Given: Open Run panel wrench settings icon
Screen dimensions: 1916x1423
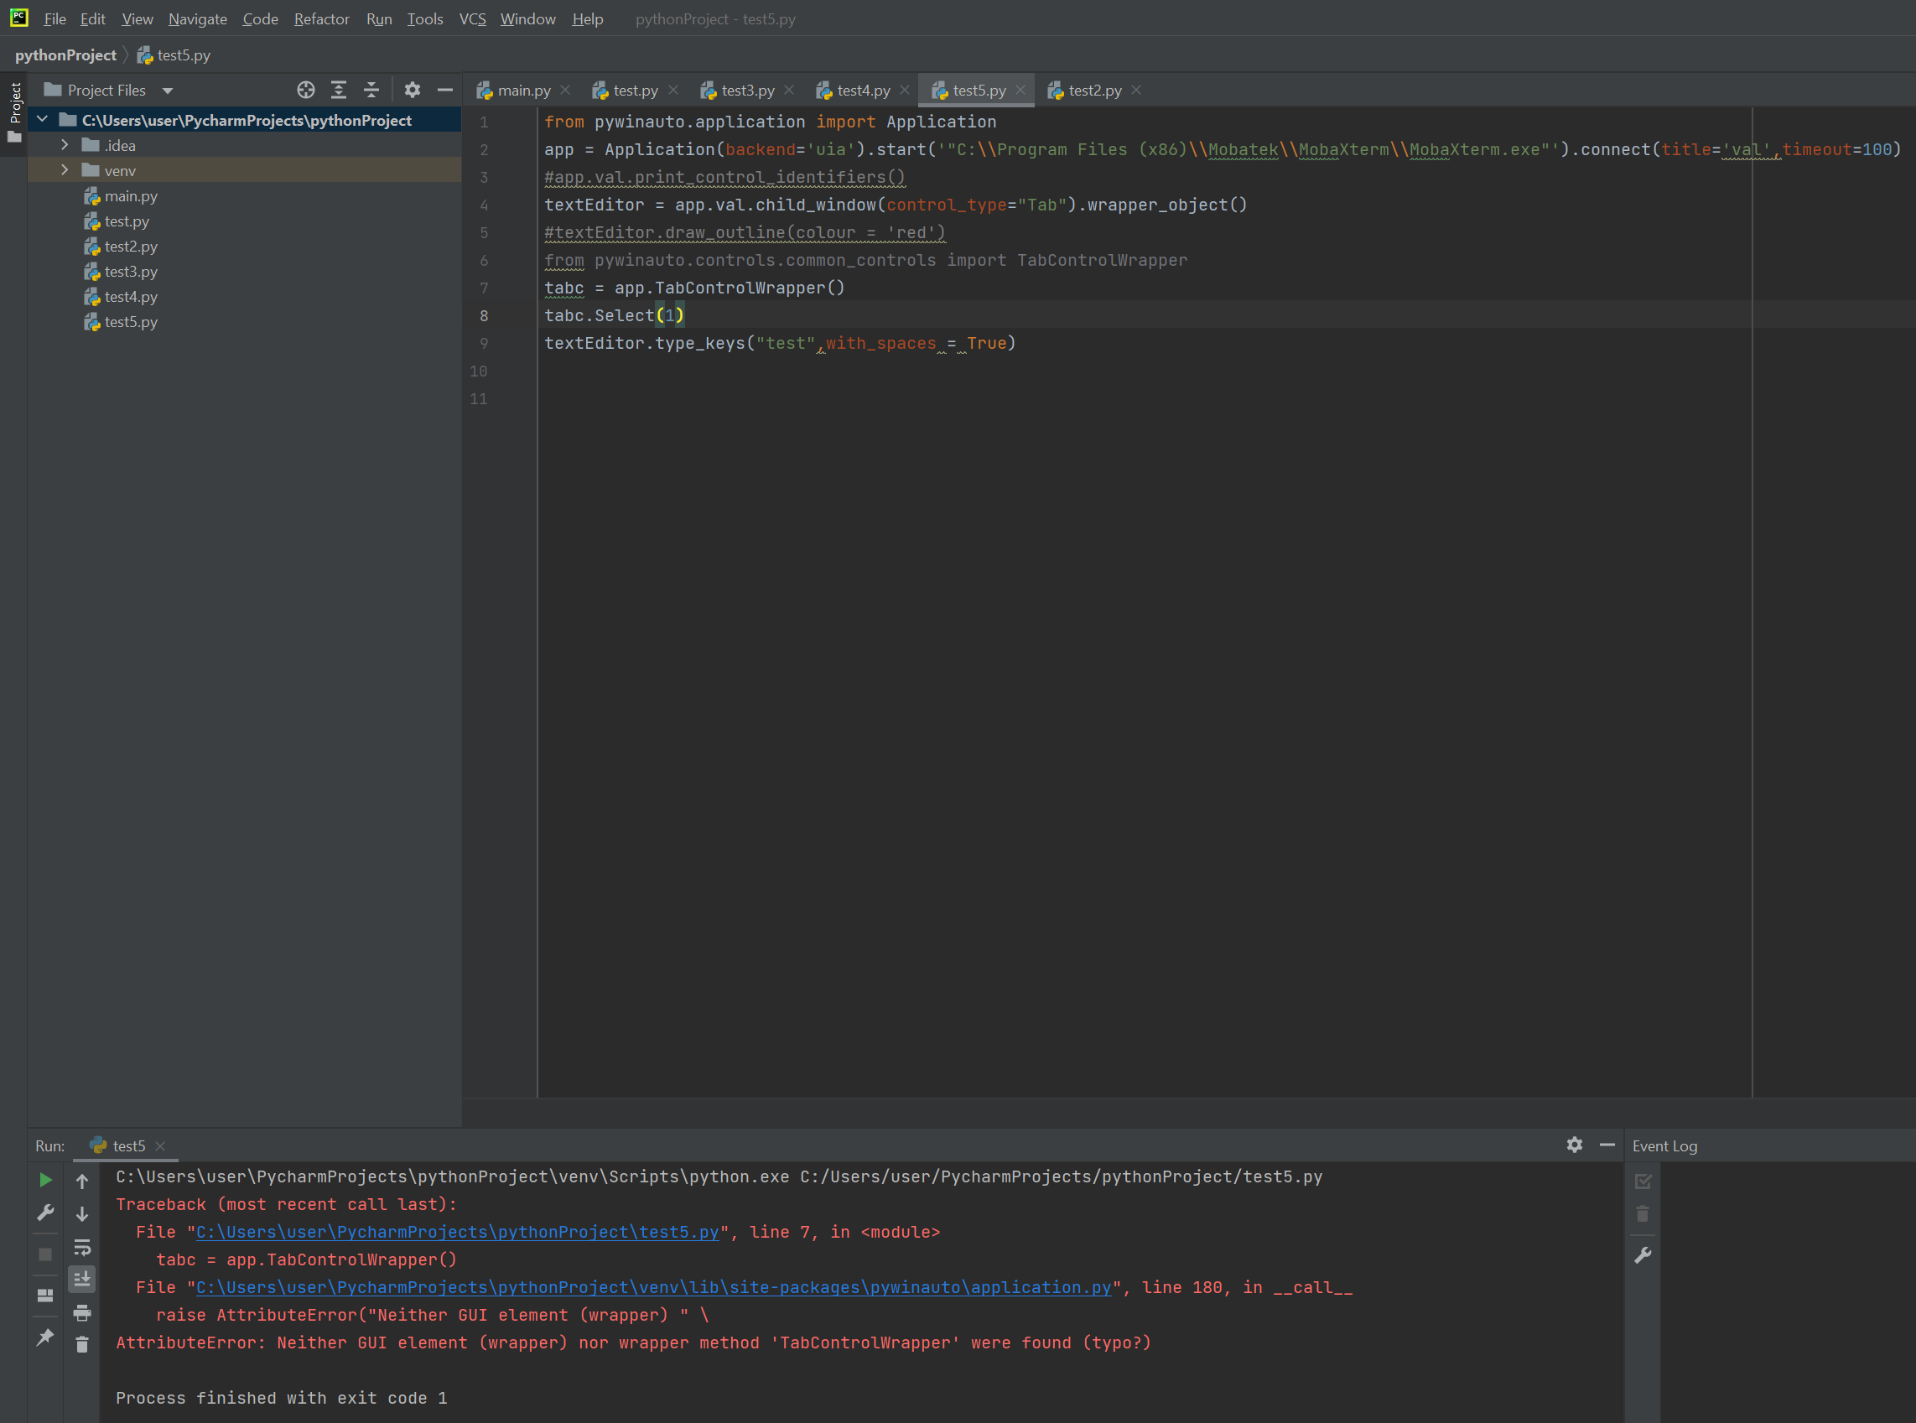Looking at the screenshot, I should pyautogui.click(x=45, y=1213).
